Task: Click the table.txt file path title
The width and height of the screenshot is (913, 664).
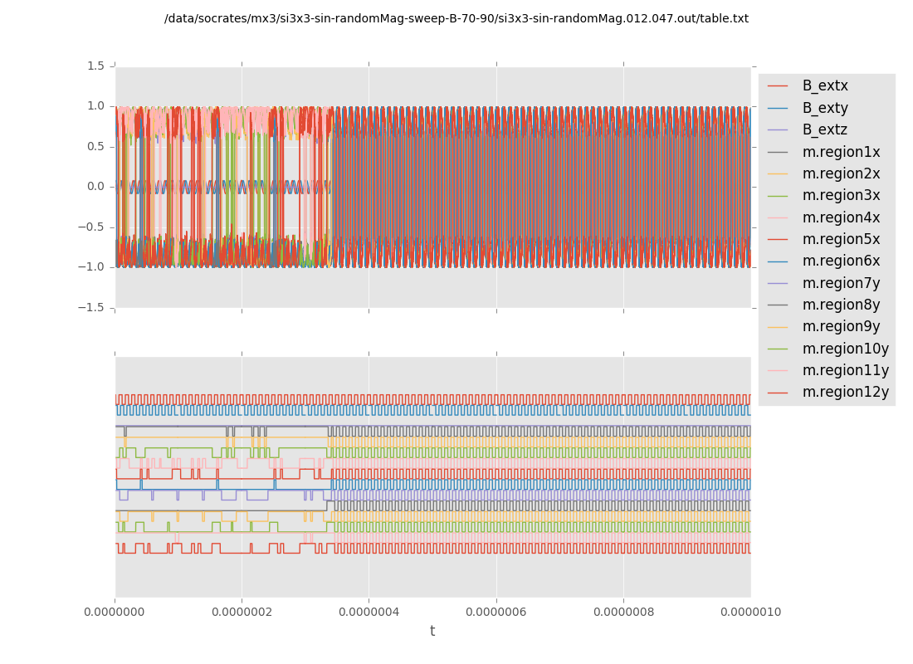Action: pyautogui.click(x=456, y=19)
